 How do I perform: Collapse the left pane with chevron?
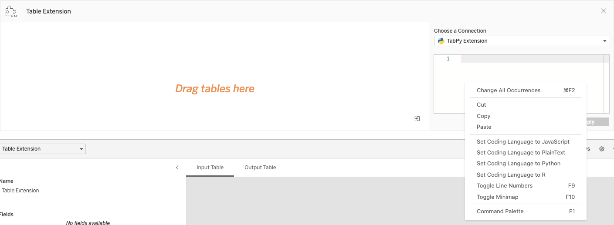tap(177, 168)
